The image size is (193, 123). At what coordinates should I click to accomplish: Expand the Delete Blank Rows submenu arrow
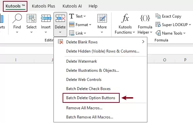(x=143, y=42)
